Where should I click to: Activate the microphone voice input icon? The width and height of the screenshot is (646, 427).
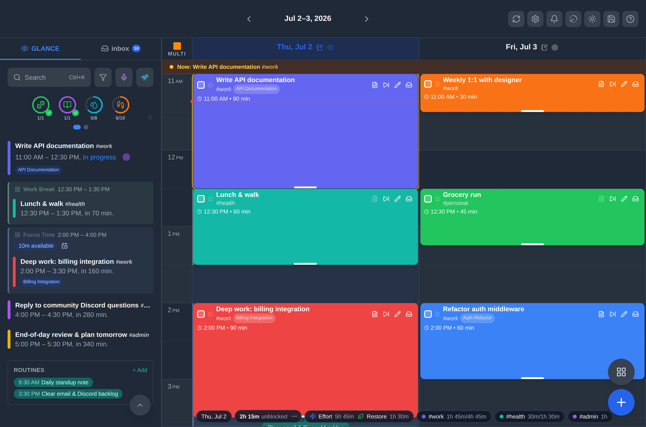(124, 77)
